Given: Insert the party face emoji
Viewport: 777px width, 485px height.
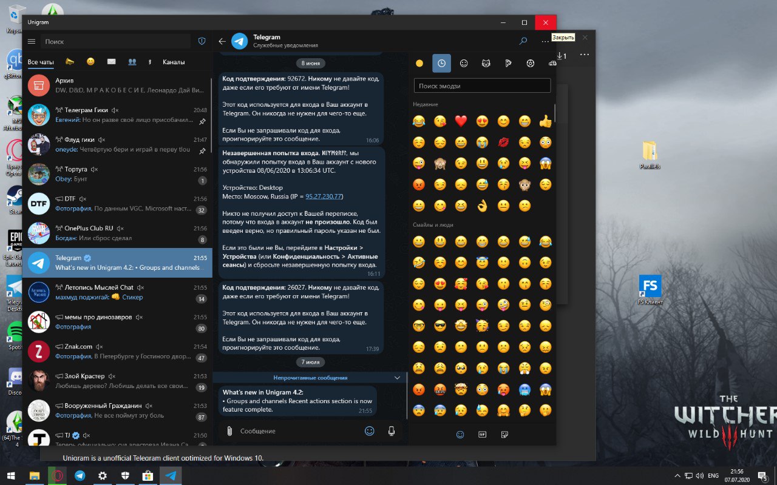Looking at the screenshot, I should (482, 326).
